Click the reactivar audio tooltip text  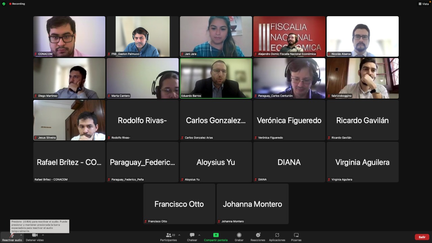click(x=39, y=226)
